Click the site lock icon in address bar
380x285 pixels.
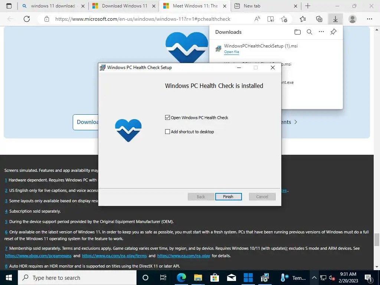coord(47,19)
